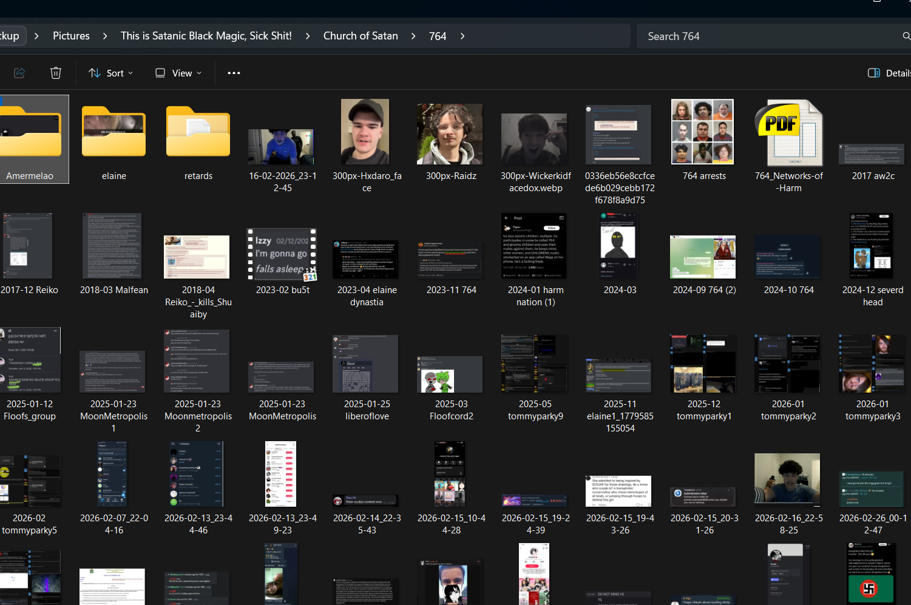Screen dimensions: 911x605
Task: Select the 2024-09 764 (2) thumbnail
Action: click(x=703, y=257)
